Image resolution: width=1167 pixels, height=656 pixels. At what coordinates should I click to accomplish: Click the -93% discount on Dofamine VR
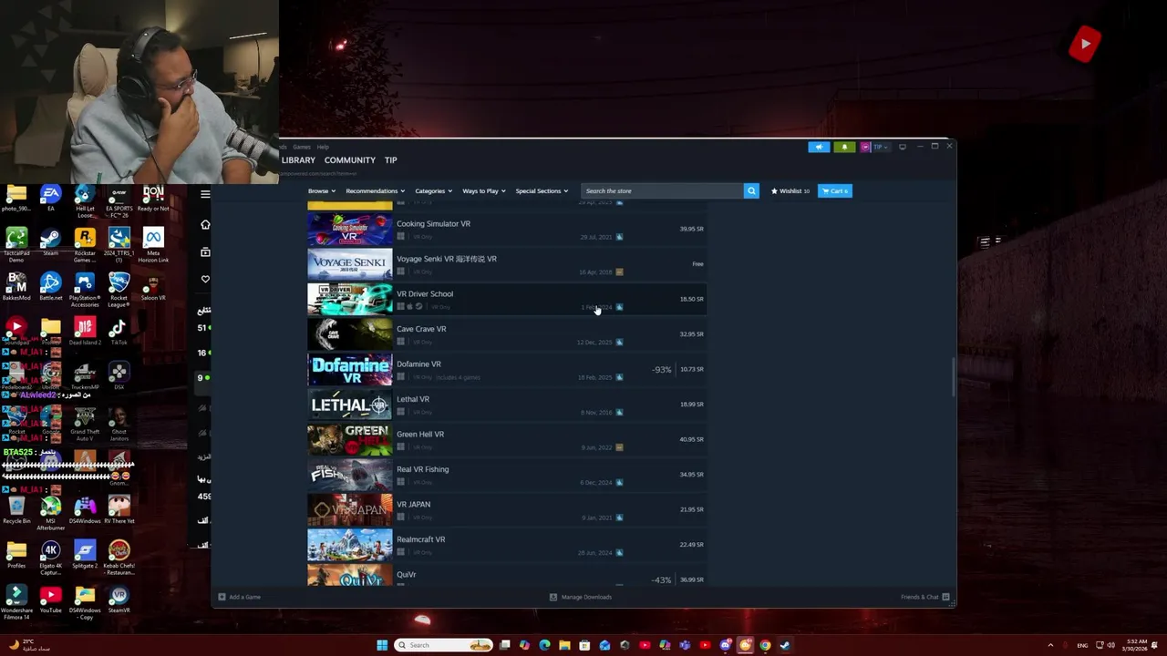coord(662,369)
